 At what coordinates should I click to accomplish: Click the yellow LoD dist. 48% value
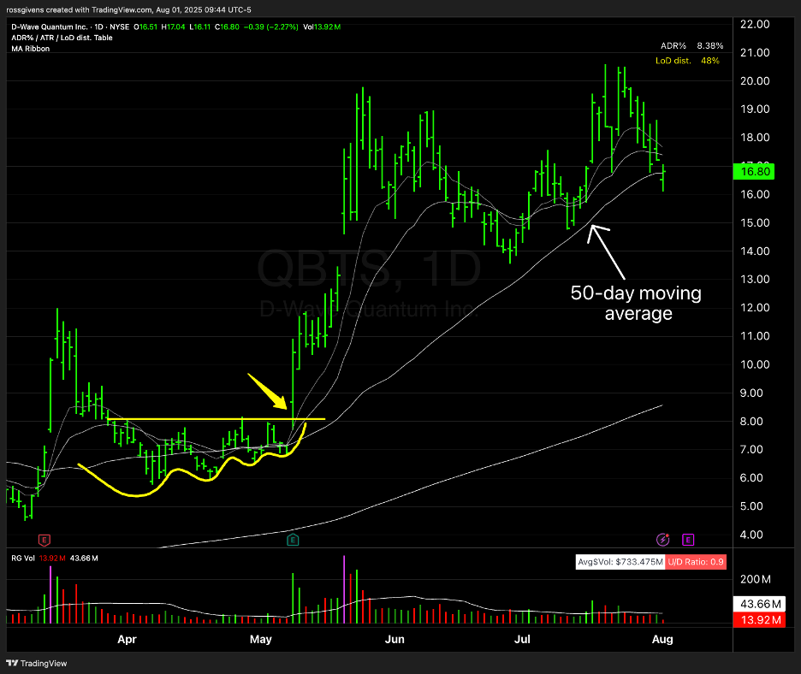click(x=712, y=61)
